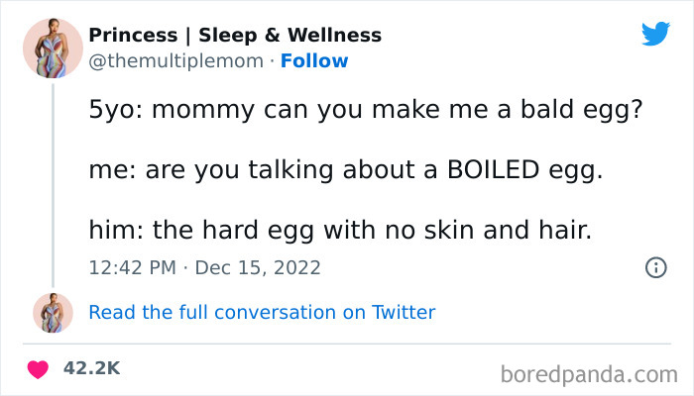The height and width of the screenshot is (396, 694).
Task: Click the small avatar beside the conversation link
Action: pyautogui.click(x=53, y=313)
